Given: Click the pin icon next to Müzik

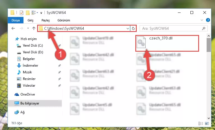Looking at the screenshot, I should [x=59, y=72].
